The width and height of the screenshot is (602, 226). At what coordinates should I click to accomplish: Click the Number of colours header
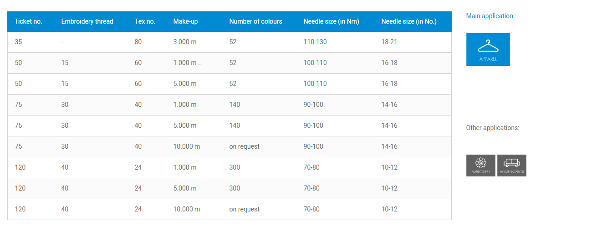coord(255,21)
